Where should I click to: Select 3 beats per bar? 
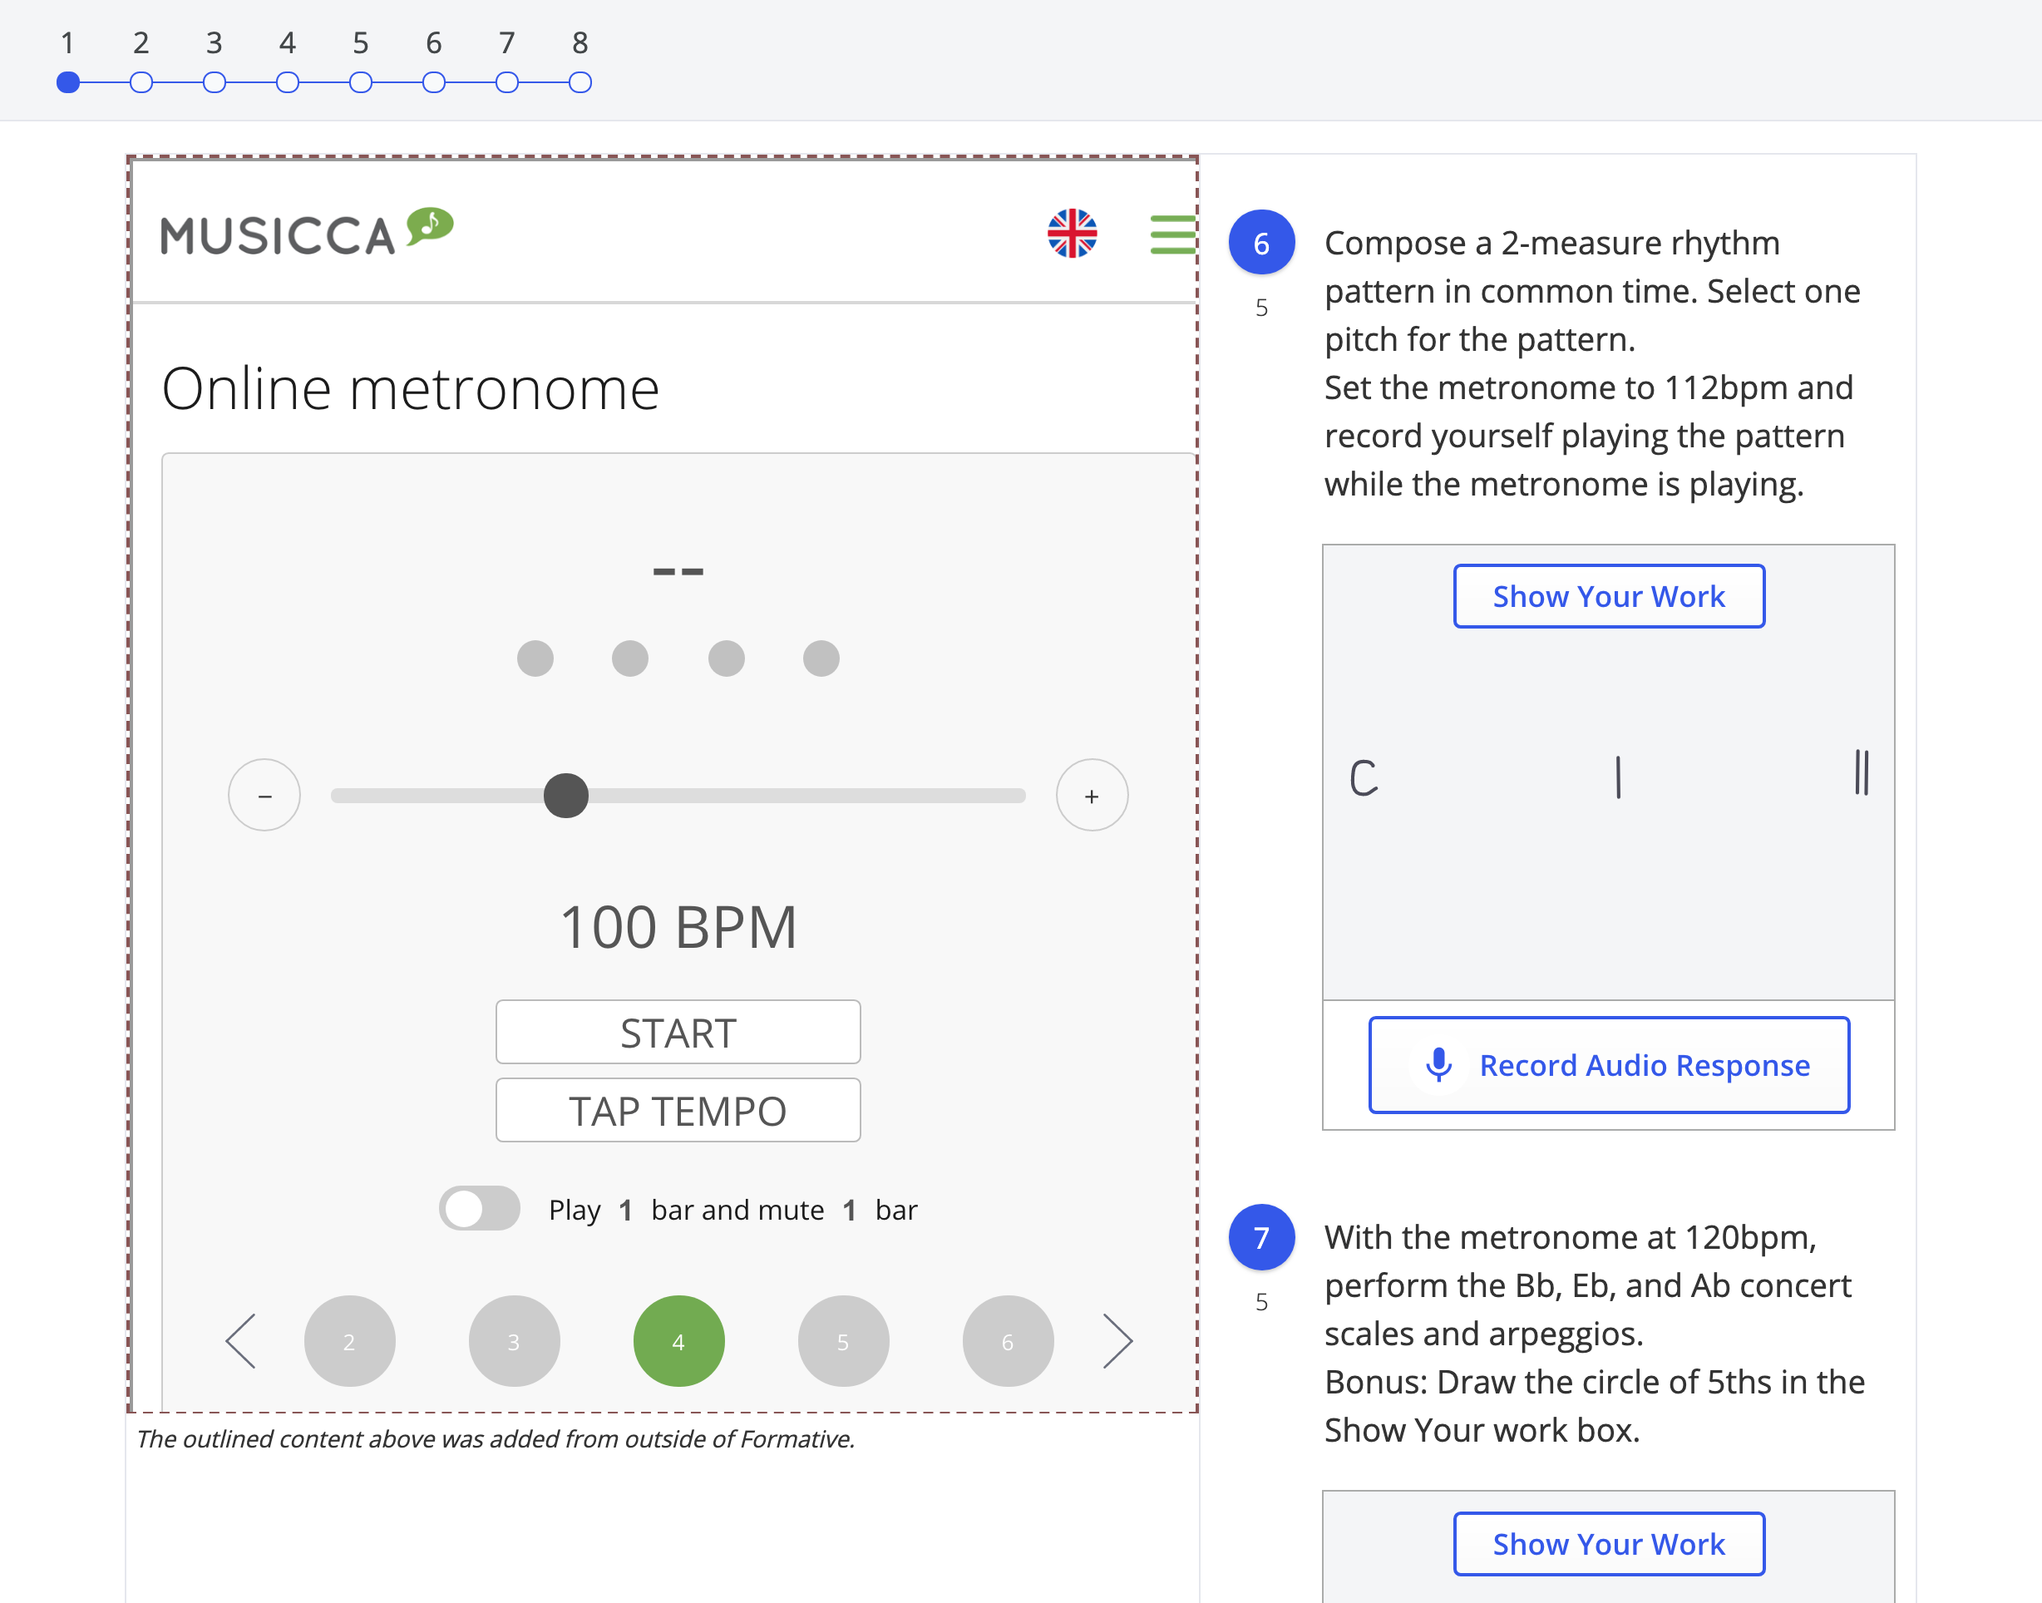click(515, 1341)
